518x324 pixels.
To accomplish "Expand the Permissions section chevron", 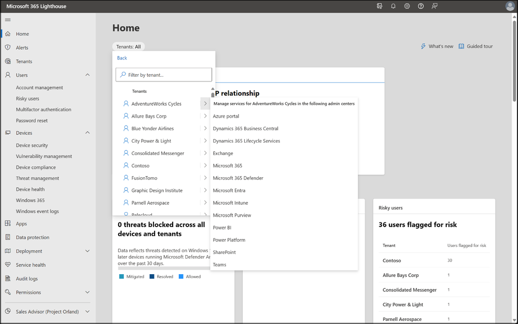I will (88, 292).
